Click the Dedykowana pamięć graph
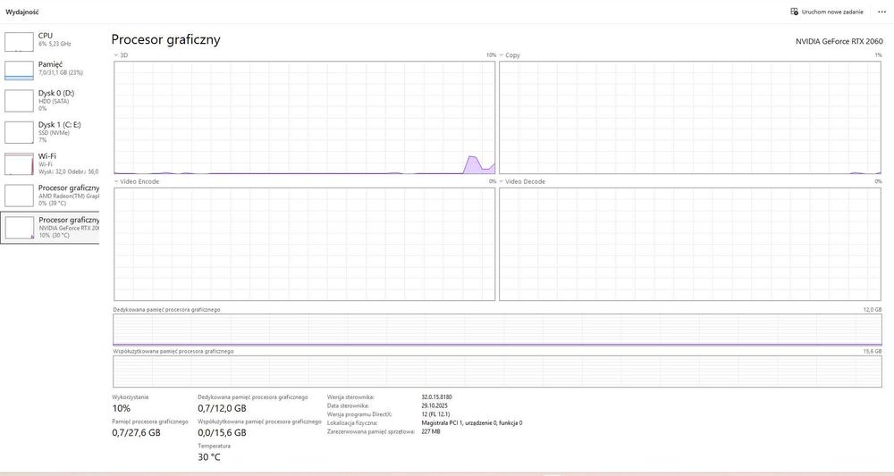 pos(497,330)
